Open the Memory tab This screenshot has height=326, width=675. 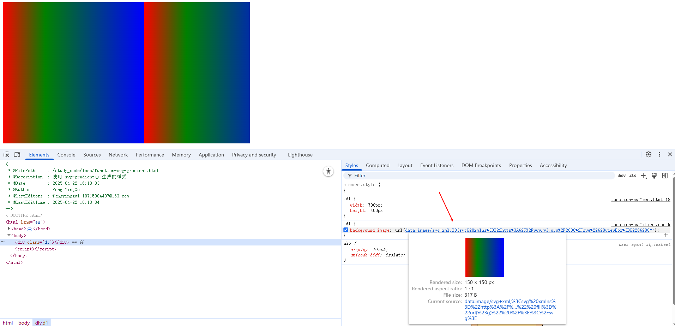[x=181, y=155]
